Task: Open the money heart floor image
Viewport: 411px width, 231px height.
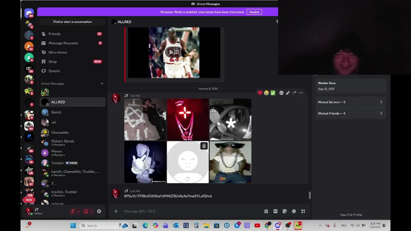Action: (145, 119)
